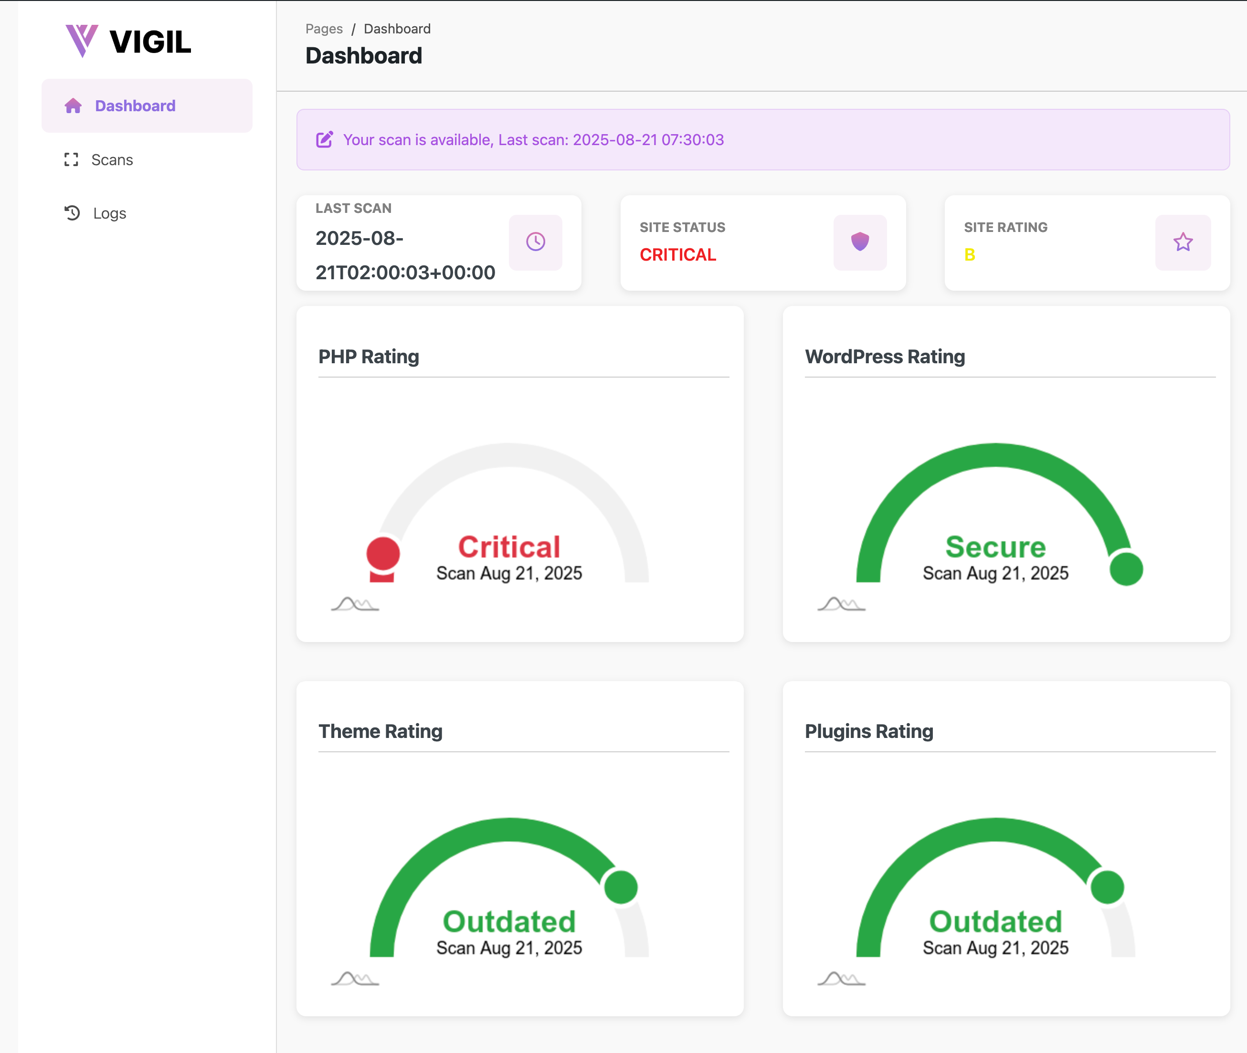Select Dashboard in the sidebar menu
The image size is (1247, 1053).
[135, 105]
